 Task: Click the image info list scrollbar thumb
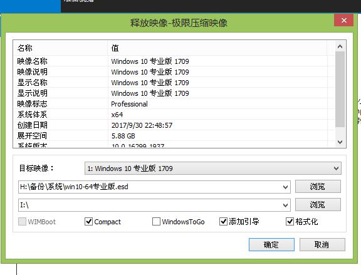pos(340,90)
